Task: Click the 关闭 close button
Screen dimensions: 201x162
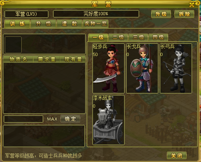Action: pyautogui.click(x=177, y=156)
